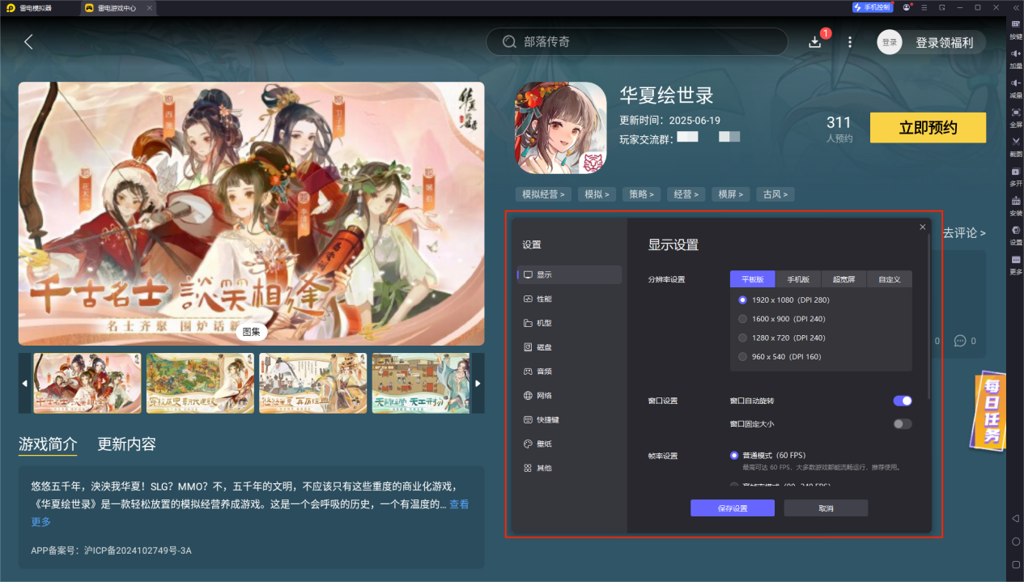Switch to 平板版 resolution tab
The width and height of the screenshot is (1024, 582).
[x=753, y=279]
